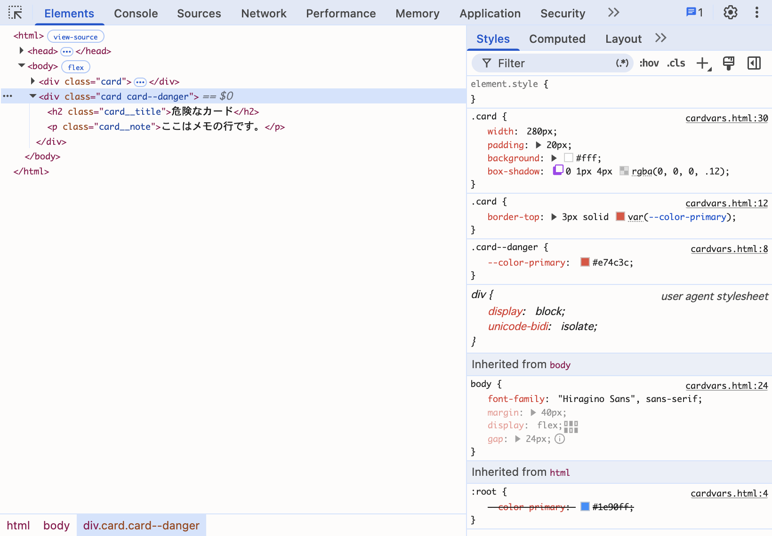Open the Memory panel tab
This screenshot has height=536, width=772.
click(x=418, y=13)
